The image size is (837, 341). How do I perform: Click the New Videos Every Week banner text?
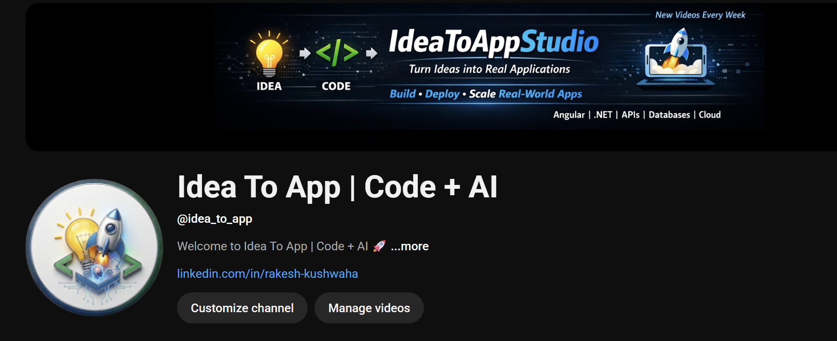point(700,15)
